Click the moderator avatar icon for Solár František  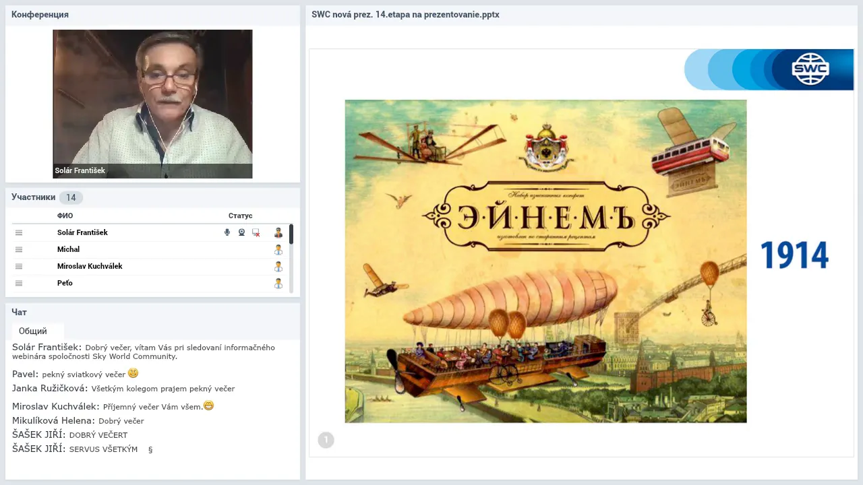(278, 232)
